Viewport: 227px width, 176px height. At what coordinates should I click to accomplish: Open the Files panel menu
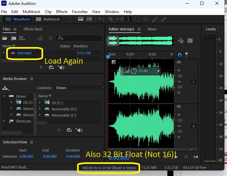click(15, 29)
